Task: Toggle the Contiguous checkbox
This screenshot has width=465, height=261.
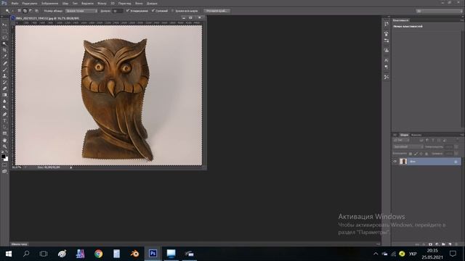Action: [x=153, y=11]
